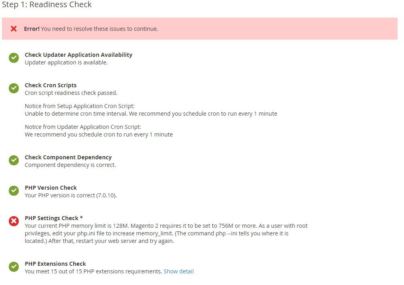The height and width of the screenshot is (285, 404).
Task: Click the 'You need to resolve these issues' error message
Action: [x=91, y=29]
